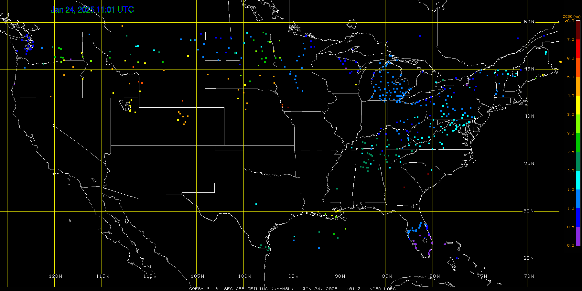Screen dimensions: 582x291
Task: Click the '40 N' latitude label
Action: pos(529,116)
